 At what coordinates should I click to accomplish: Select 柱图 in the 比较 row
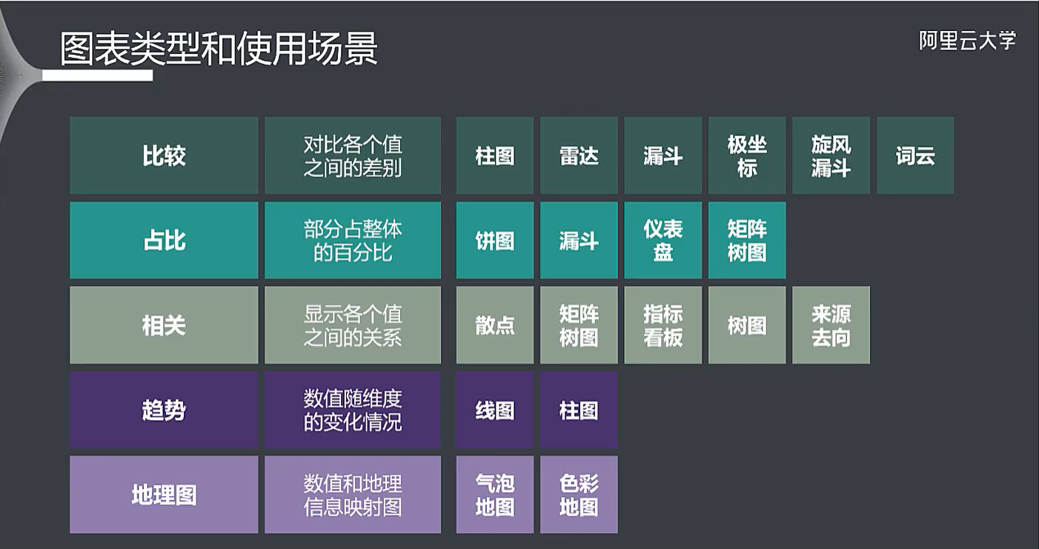point(495,156)
